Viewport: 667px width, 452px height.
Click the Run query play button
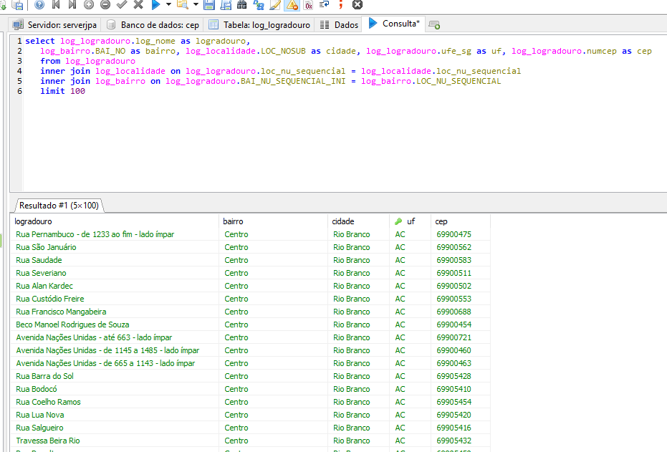(155, 4)
